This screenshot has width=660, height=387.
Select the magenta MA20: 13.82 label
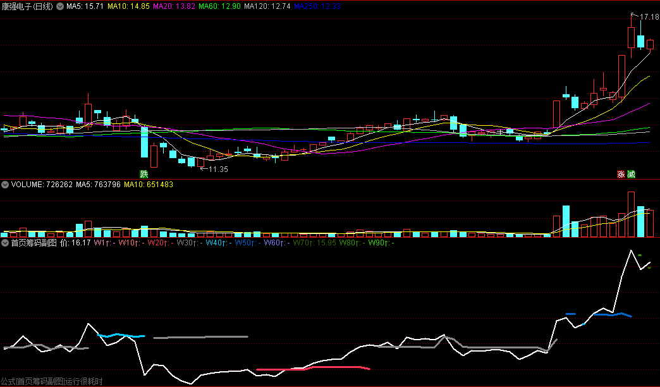(x=174, y=6)
